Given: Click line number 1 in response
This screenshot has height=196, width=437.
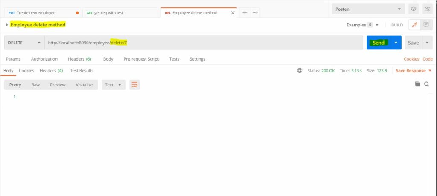Looking at the screenshot, I should 15,97.
